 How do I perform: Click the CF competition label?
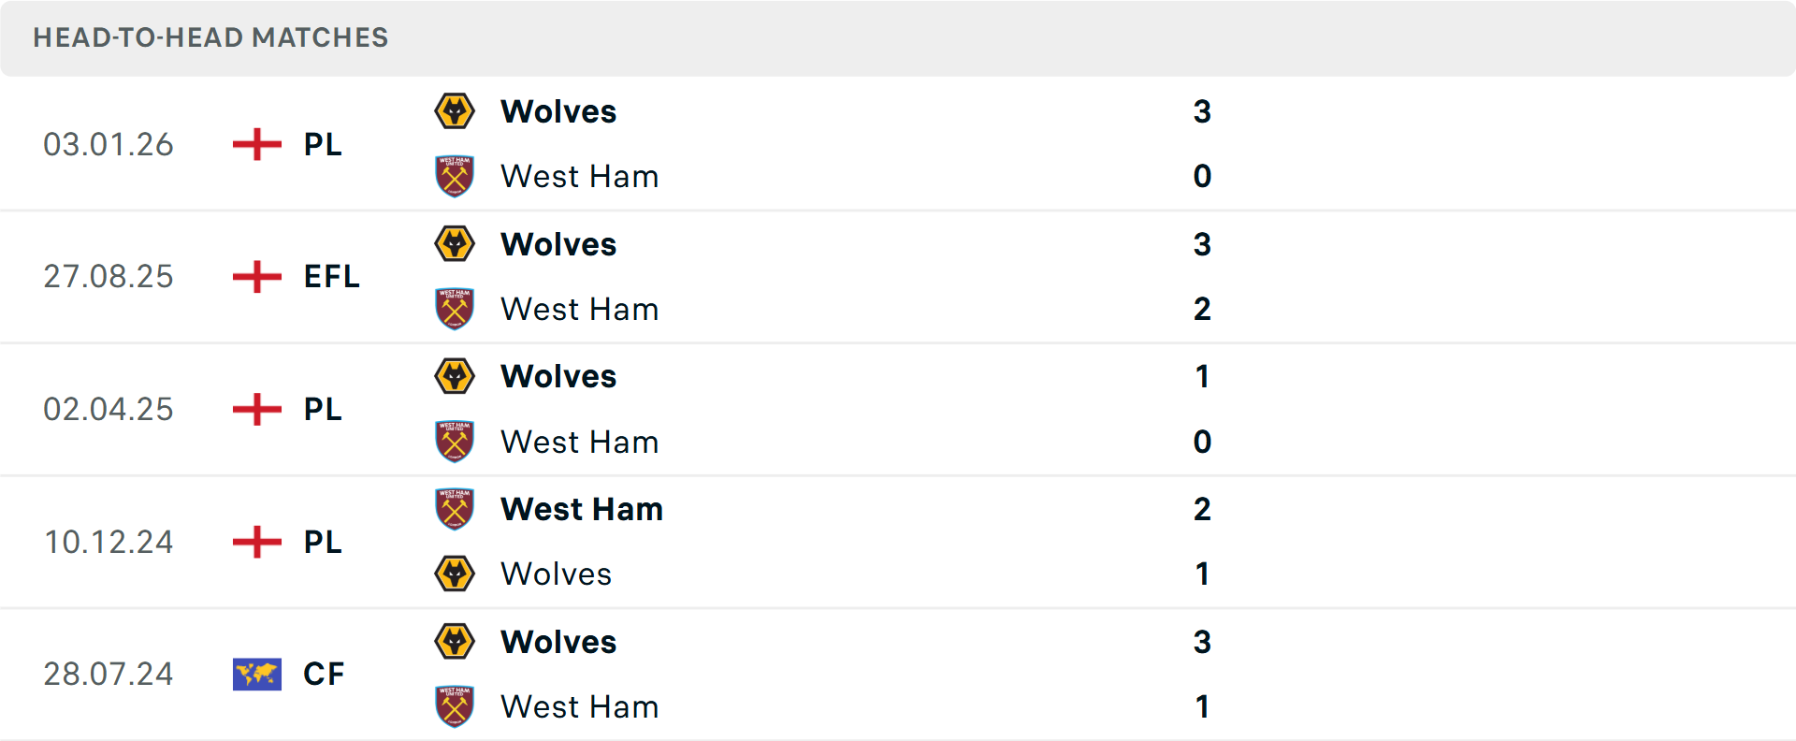324,674
